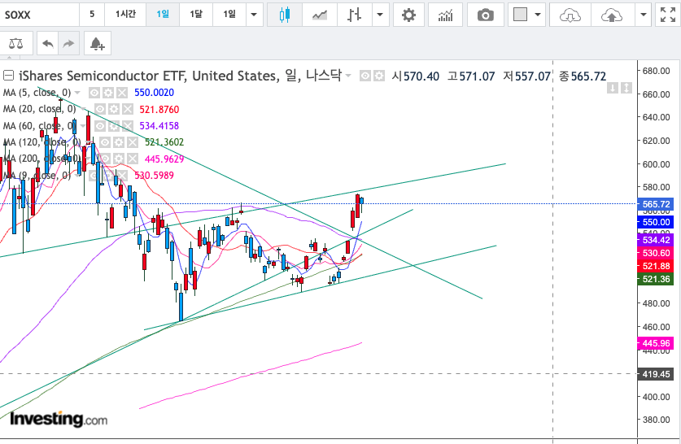Click the SOXX symbol search field
The image size is (681, 444).
pos(40,15)
